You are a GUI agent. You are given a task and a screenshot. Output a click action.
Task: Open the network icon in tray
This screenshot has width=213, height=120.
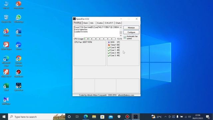pyautogui.click(x=186, y=117)
